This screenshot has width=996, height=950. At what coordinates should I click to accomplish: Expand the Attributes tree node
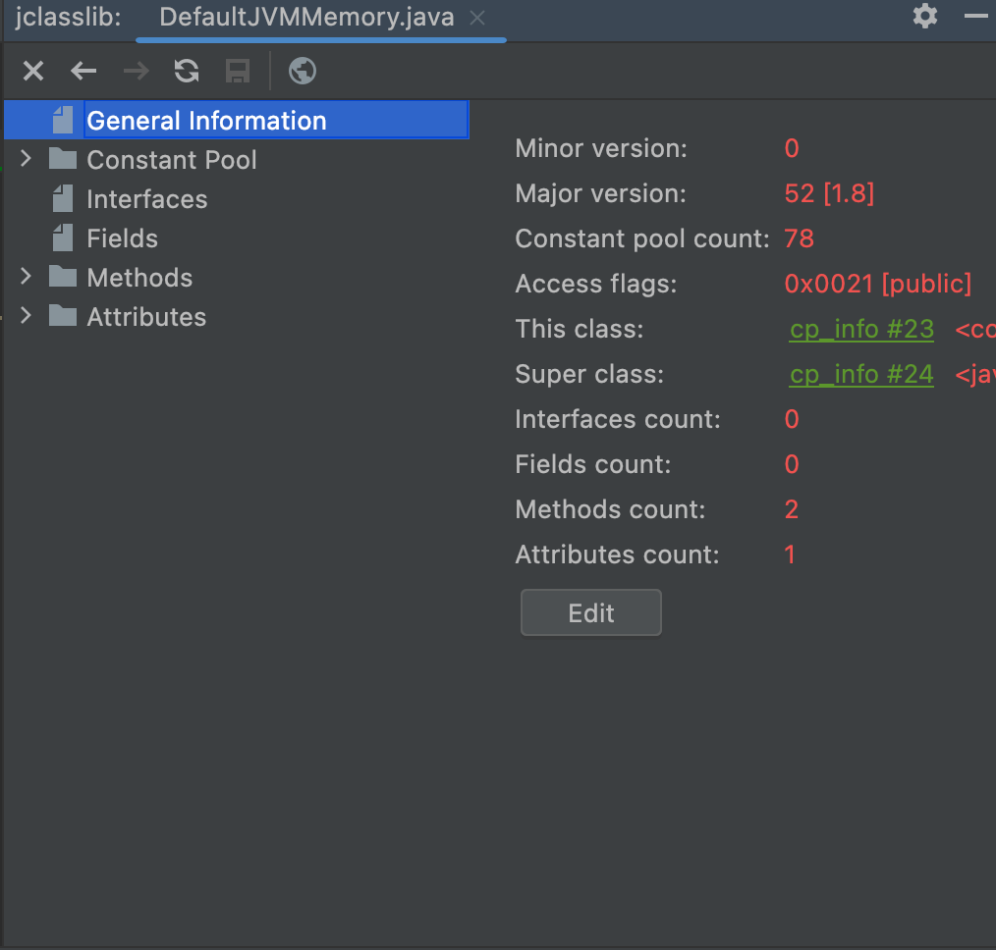[x=27, y=317]
